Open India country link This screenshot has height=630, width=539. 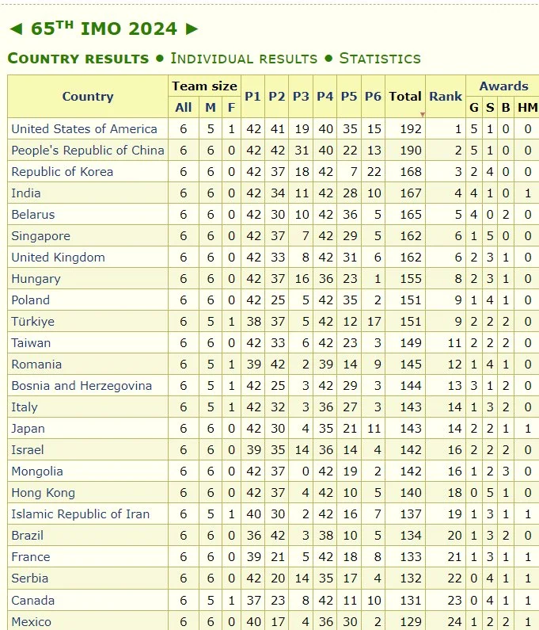[x=25, y=193]
